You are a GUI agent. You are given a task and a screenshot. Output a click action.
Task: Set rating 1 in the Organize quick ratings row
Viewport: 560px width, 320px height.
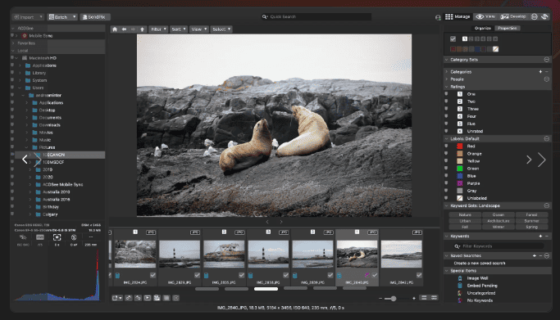[x=465, y=38]
